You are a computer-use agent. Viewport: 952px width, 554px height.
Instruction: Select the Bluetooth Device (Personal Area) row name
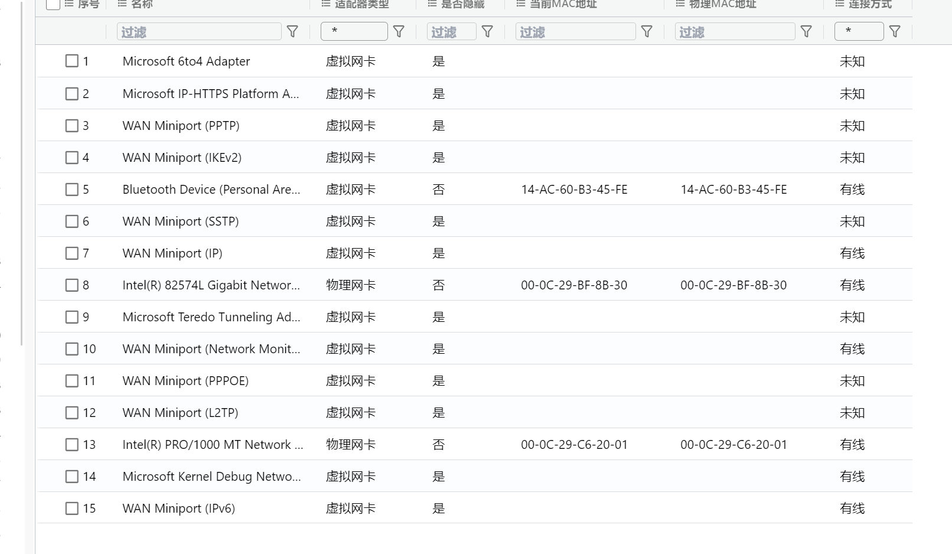211,190
